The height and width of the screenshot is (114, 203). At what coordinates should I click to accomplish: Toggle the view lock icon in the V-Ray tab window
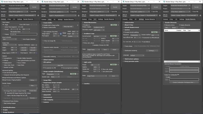pos(78,16)
